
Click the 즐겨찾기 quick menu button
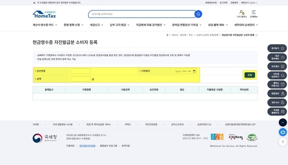click(x=277, y=48)
